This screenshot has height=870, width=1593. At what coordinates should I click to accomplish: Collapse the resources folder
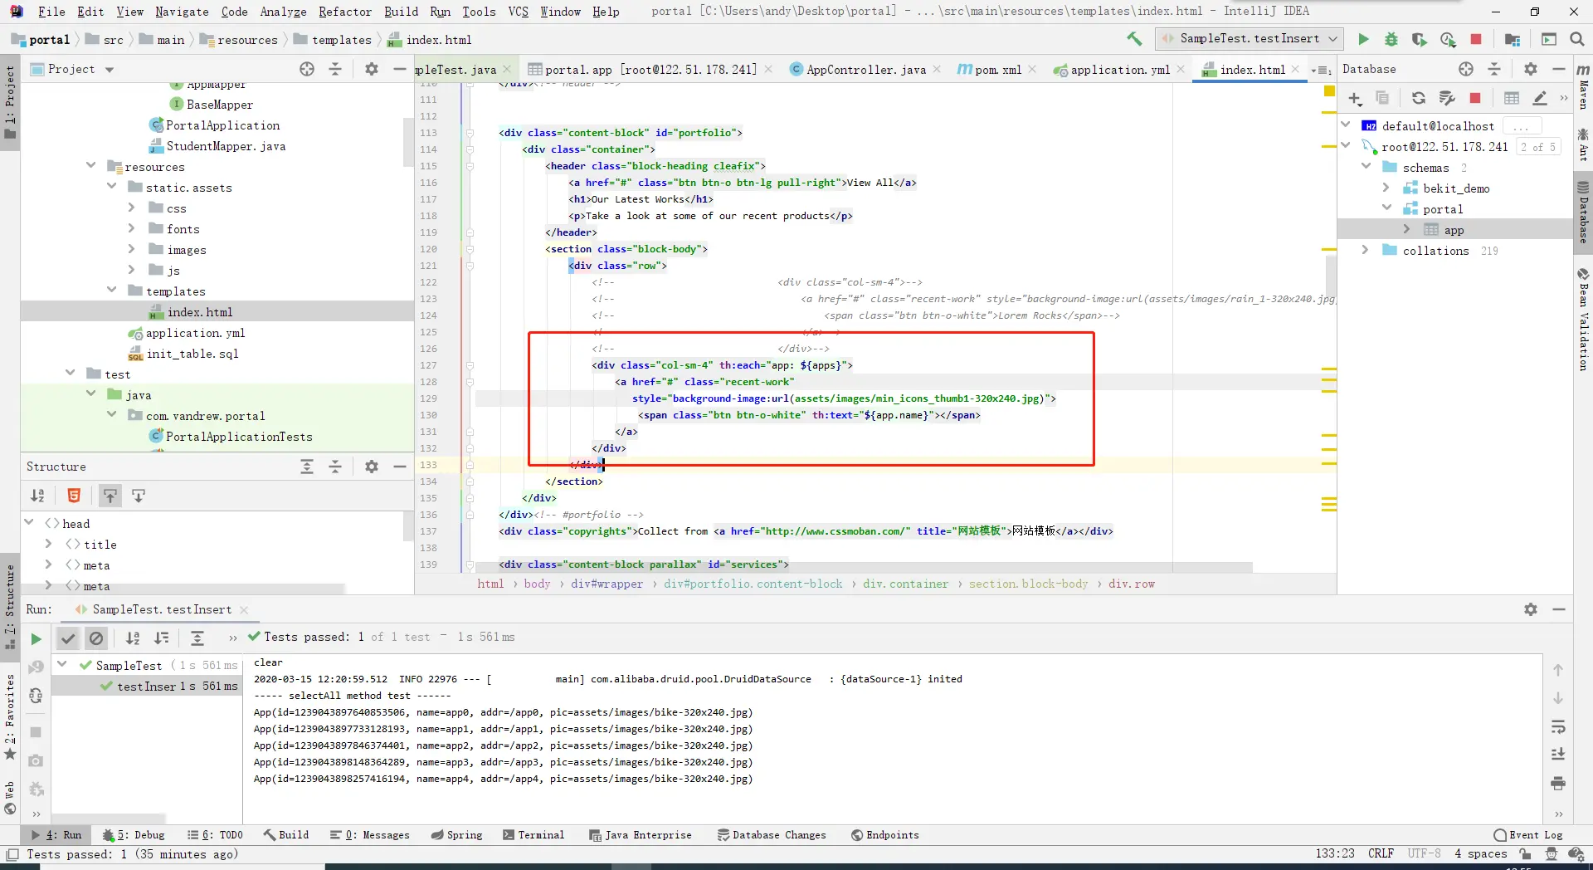[x=91, y=166]
